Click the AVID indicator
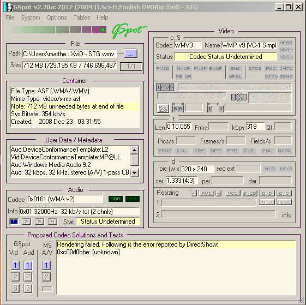The image size is (306, 305). point(163,68)
